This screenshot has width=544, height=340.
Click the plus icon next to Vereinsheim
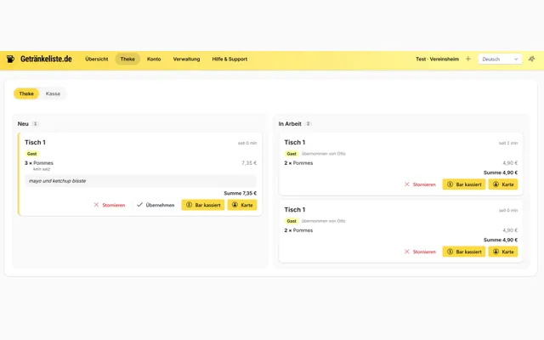click(x=468, y=59)
